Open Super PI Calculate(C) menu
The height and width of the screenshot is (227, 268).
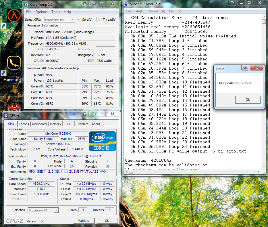[135, 11]
